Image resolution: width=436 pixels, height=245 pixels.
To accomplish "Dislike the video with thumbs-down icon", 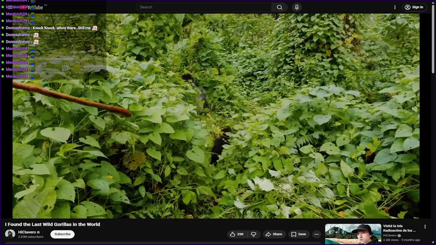I will pyautogui.click(x=254, y=234).
